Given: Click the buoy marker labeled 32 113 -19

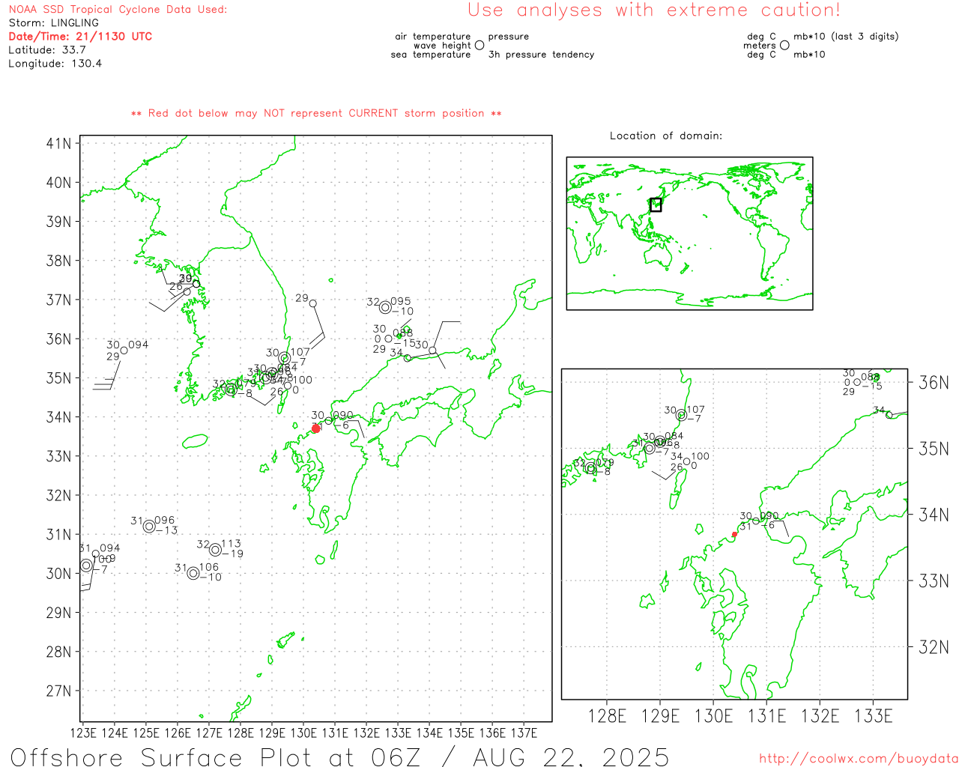Looking at the screenshot, I should [215, 550].
